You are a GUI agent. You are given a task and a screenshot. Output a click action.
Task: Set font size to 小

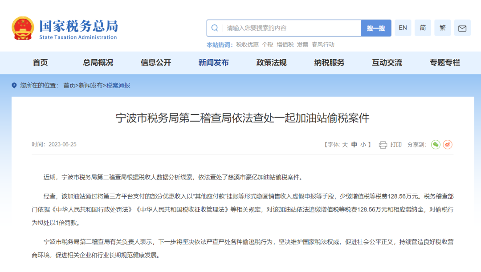tap(363, 145)
